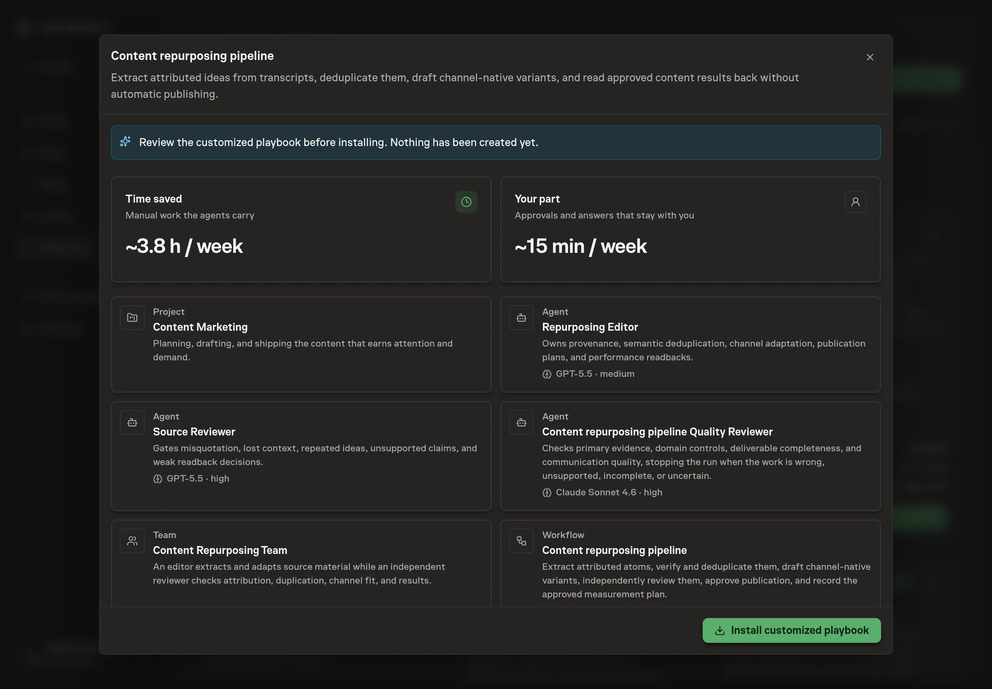Select the Content Marketing project title

200,327
